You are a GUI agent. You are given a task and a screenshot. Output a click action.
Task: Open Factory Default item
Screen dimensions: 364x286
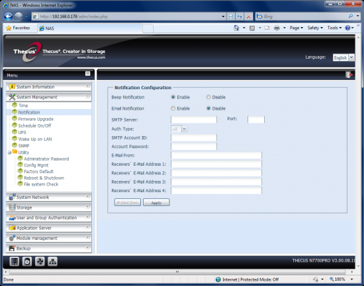tap(38, 172)
